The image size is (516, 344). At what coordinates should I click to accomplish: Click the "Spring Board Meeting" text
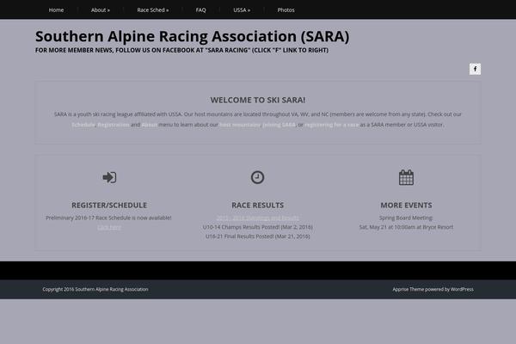pyautogui.click(x=406, y=218)
